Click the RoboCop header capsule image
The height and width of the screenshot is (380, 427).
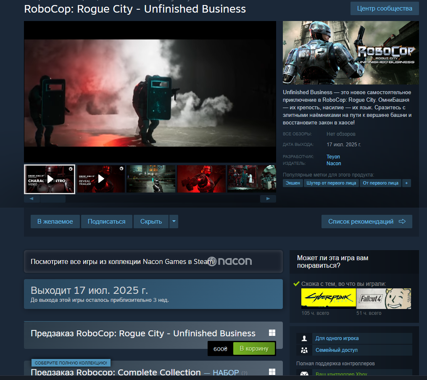351,53
